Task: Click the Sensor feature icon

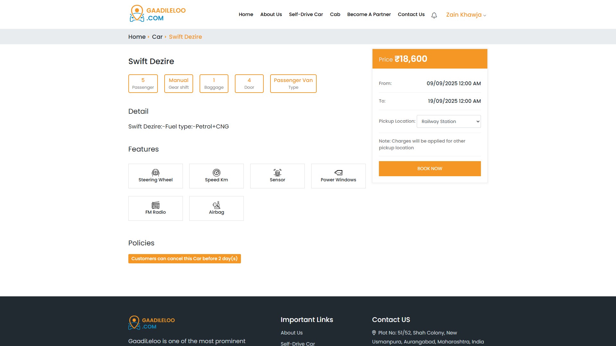Action: [278, 172]
